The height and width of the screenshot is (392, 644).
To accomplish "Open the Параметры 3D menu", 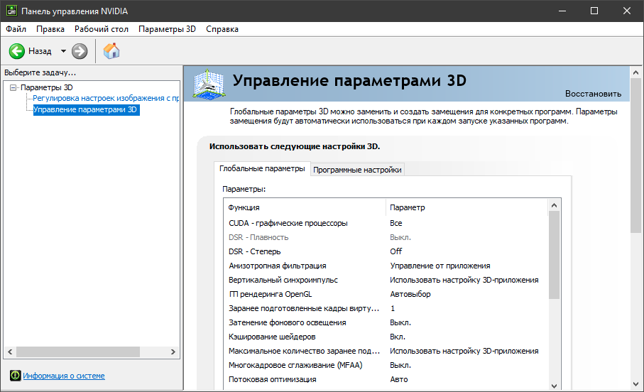I will point(167,29).
